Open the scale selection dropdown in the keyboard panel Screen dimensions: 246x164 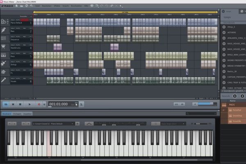173,124
